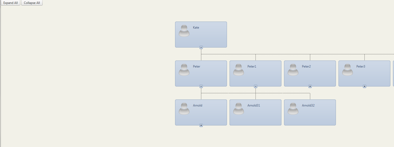394x147 pixels.
Task: Click the Peter name label
Action: tap(197, 66)
